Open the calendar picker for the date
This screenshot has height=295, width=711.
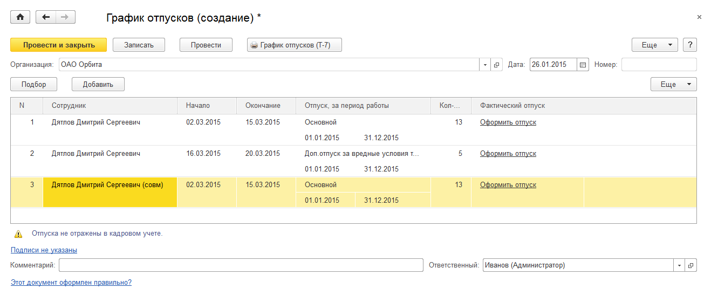pos(583,65)
